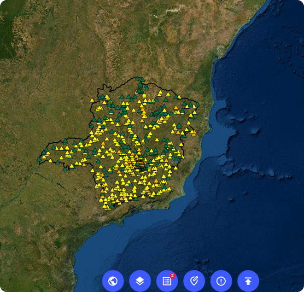This screenshot has height=292, width=304.
Task: Select the edit location pin tool
Action: coord(194,281)
